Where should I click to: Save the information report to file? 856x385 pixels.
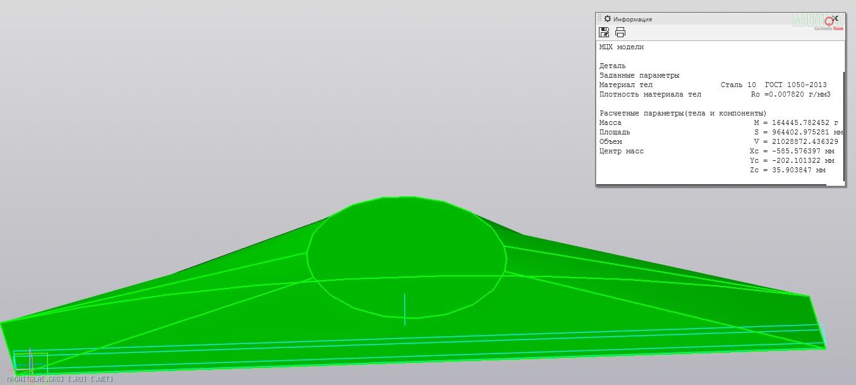[603, 32]
